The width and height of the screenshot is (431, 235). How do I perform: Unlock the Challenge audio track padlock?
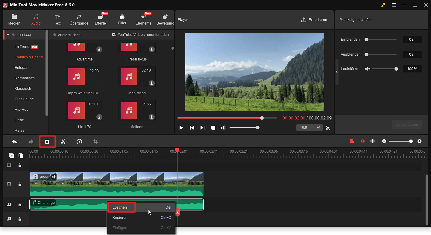(20, 204)
